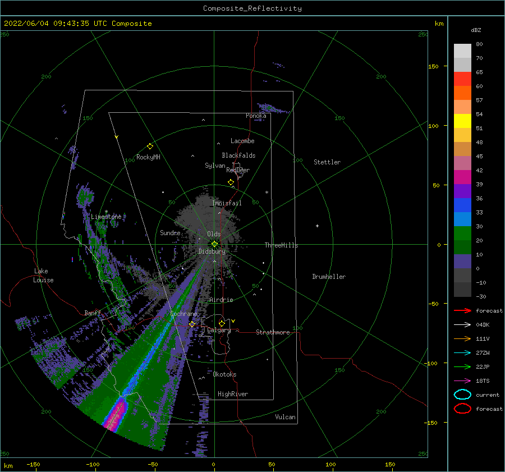Click the RedDeer label
The width and height of the screenshot is (505, 472).
238,170
